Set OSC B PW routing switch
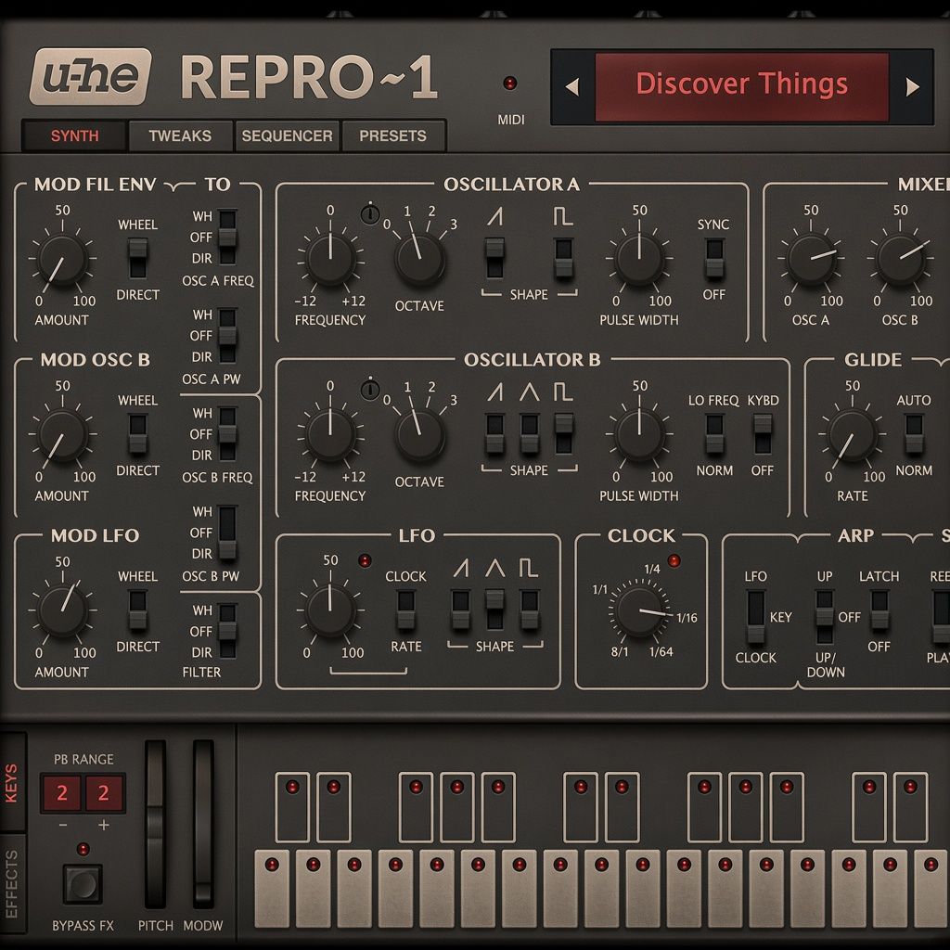The image size is (950, 950). 227,533
